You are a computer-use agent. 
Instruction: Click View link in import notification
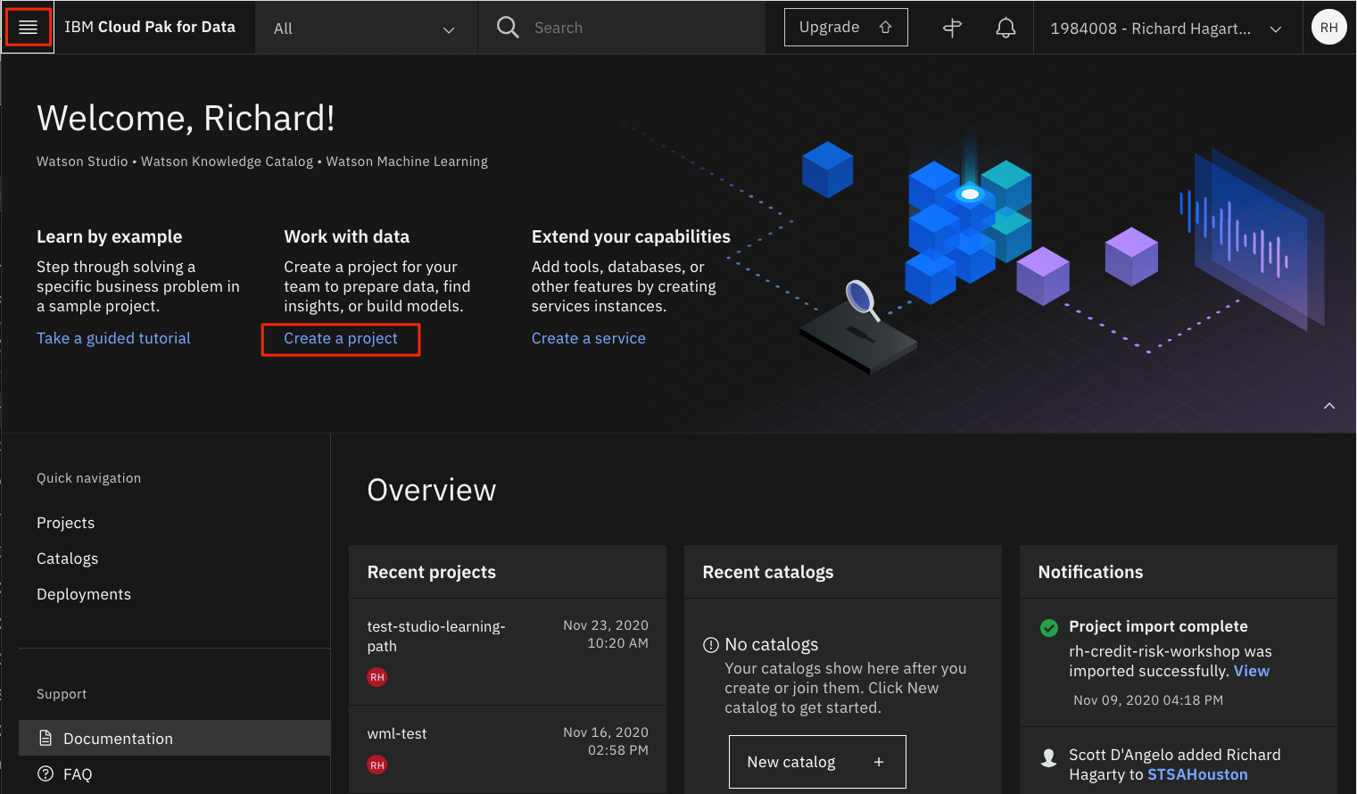pyautogui.click(x=1252, y=671)
